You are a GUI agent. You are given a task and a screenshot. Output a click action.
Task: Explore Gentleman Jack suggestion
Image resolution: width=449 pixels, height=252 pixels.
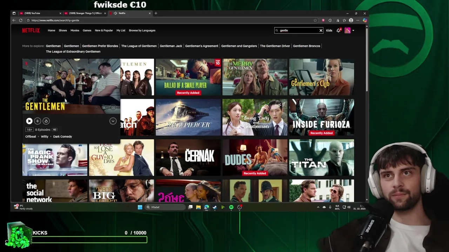pyautogui.click(x=171, y=46)
